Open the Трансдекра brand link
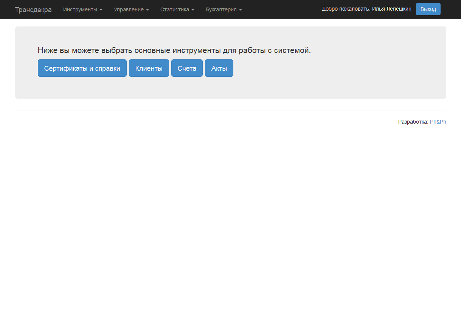The image size is (461, 313). pyautogui.click(x=33, y=9)
